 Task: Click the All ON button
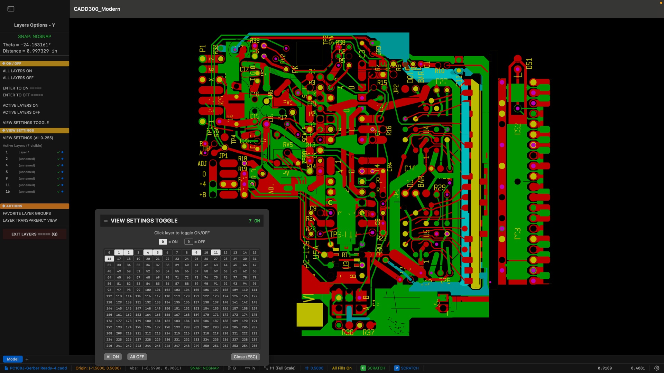[113, 357]
